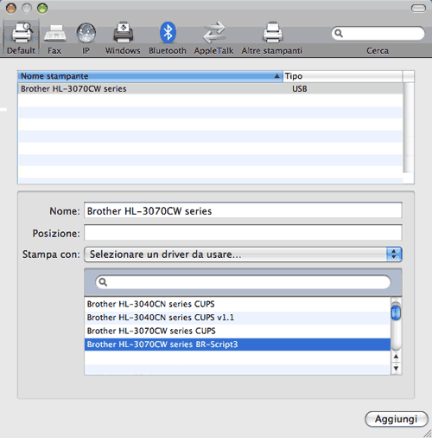This screenshot has width=432, height=438.
Task: Click the magnifier in the driver search field
Action: tap(103, 282)
